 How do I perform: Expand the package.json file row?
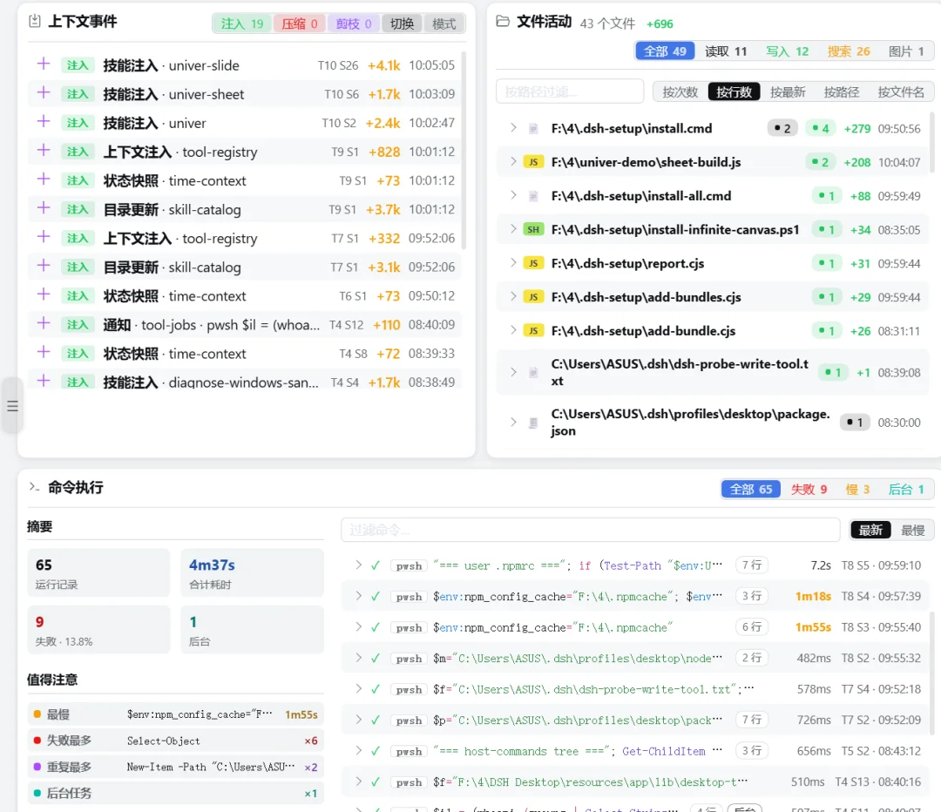click(513, 422)
